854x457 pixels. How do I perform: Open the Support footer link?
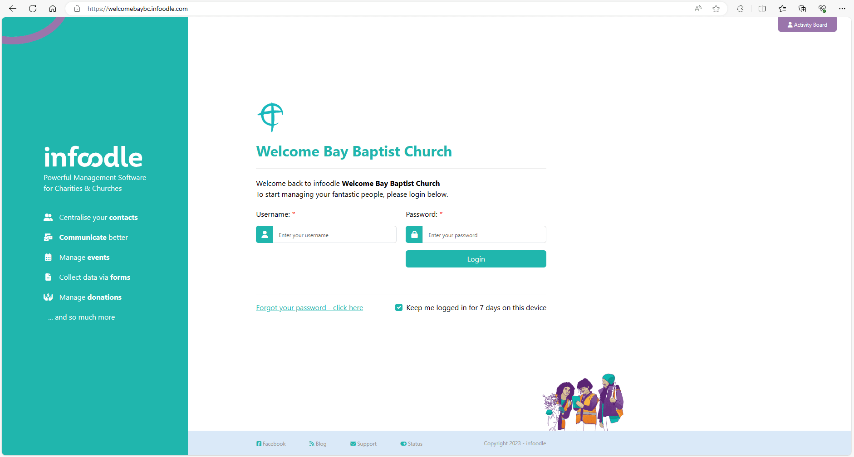pyautogui.click(x=363, y=444)
